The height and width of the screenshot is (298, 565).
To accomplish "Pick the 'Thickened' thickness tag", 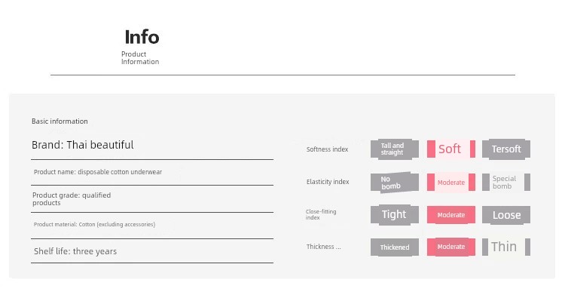I will point(395,247).
